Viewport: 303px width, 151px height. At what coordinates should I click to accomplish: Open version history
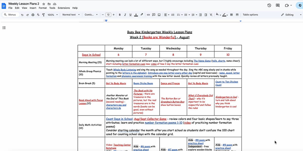[269, 5]
